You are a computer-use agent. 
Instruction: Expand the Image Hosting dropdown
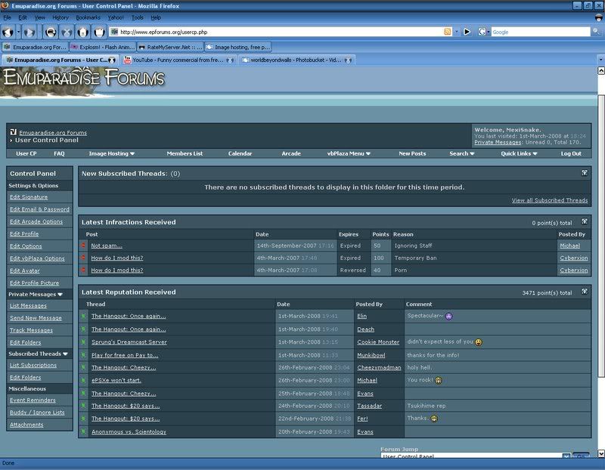coord(132,153)
